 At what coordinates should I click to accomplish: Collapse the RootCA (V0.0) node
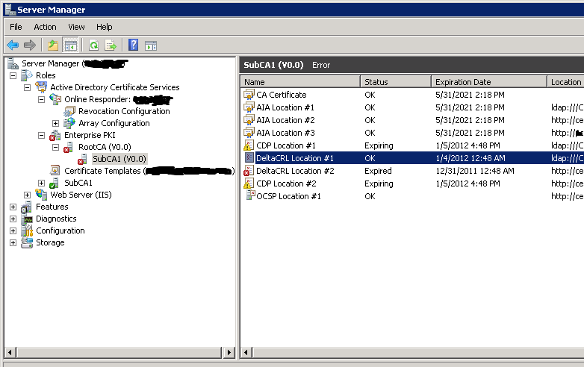[x=55, y=147]
